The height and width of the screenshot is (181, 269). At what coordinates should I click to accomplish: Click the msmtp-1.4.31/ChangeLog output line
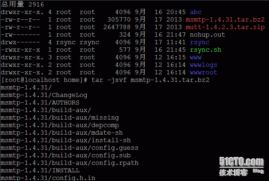pos(44,95)
